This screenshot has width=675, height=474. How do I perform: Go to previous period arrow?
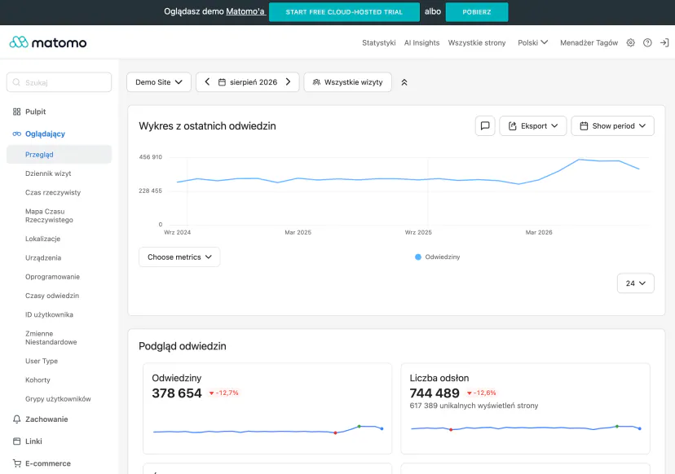(207, 81)
